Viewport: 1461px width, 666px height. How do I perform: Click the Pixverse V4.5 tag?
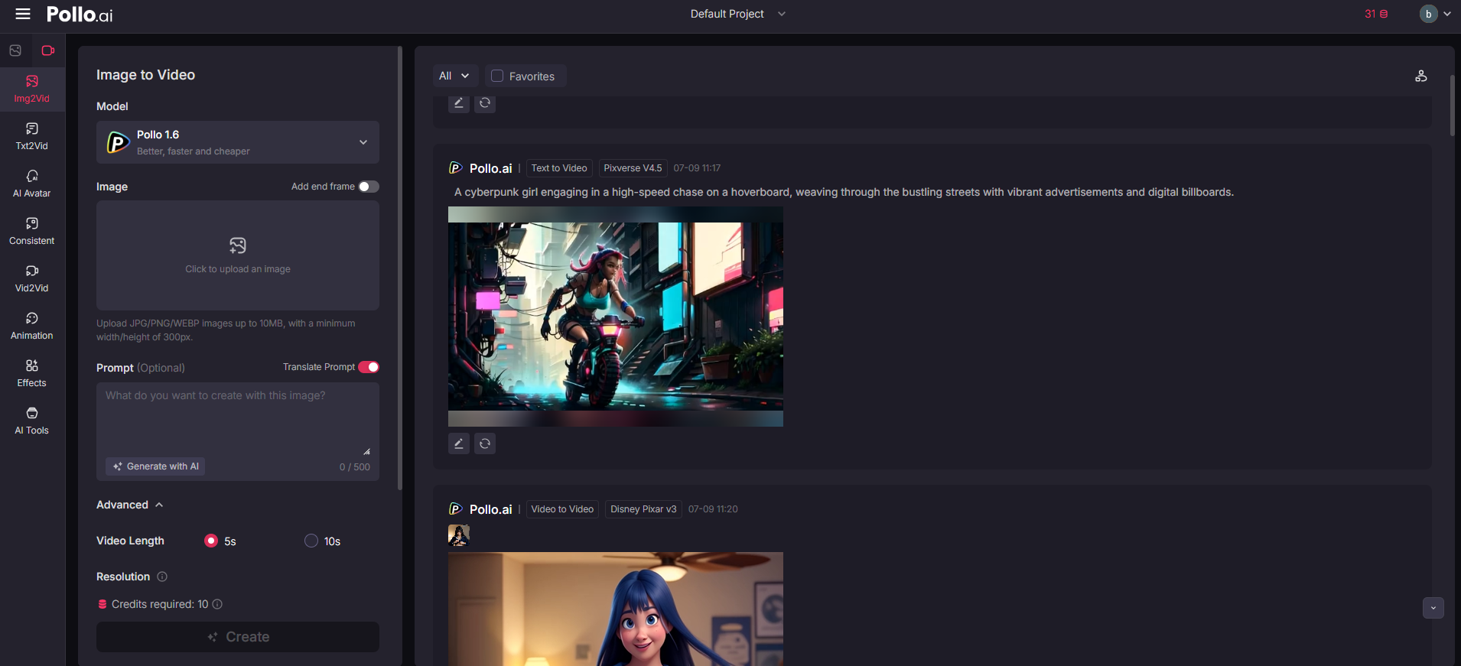pos(633,168)
